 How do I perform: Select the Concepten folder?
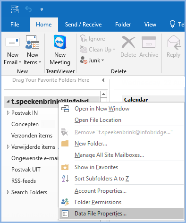pyautogui.click(x=25, y=124)
